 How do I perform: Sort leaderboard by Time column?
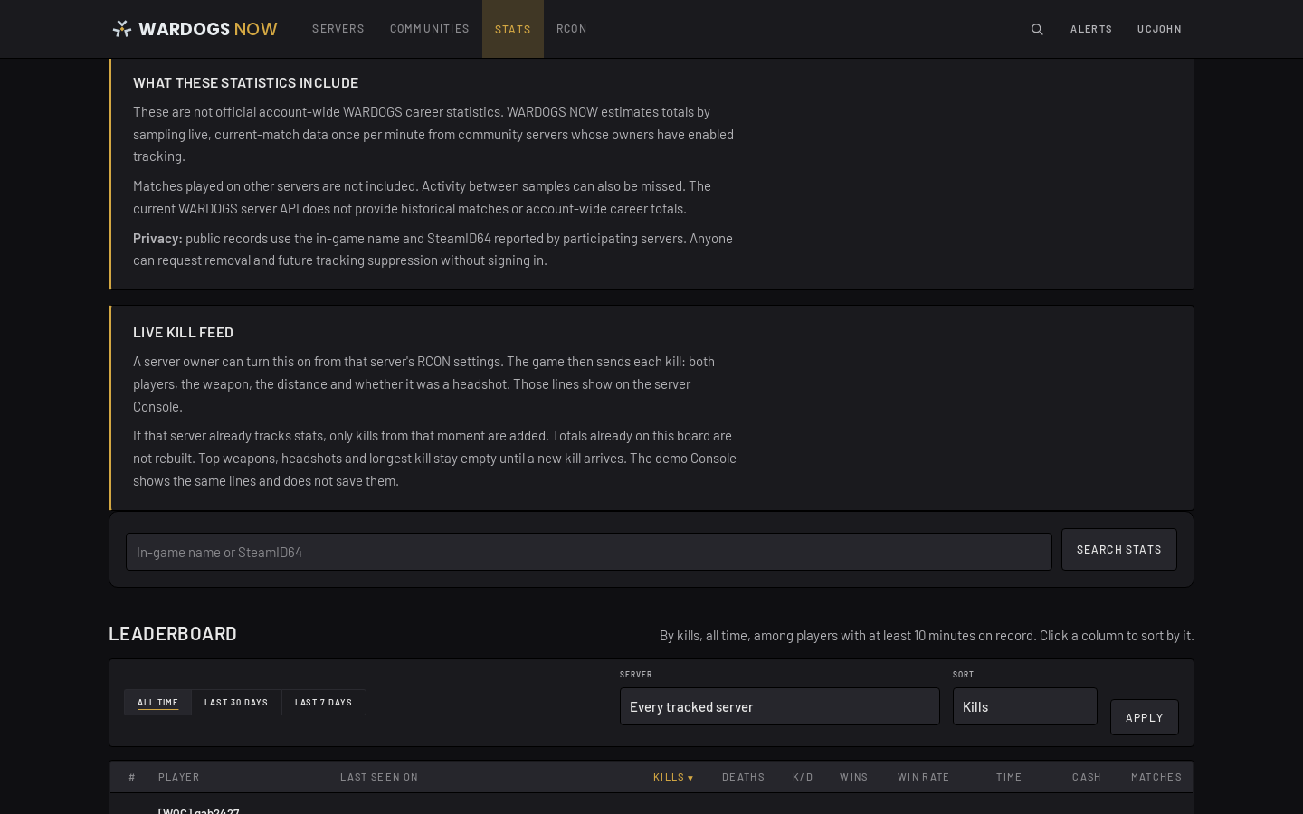[x=1009, y=777]
